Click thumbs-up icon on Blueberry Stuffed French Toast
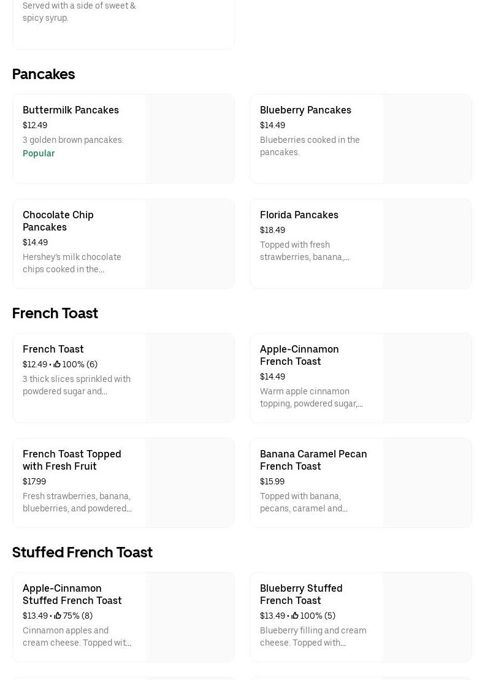Image resolution: width=493 pixels, height=680 pixels. 295,616
